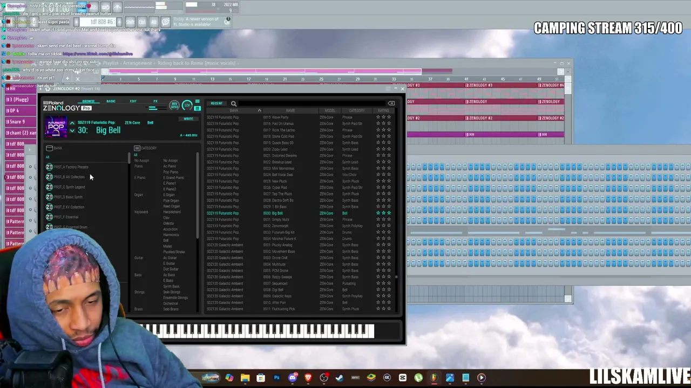Screen dimensions: 691x388
Task: Select the Pipe Organ category
Action: [x=171, y=200]
